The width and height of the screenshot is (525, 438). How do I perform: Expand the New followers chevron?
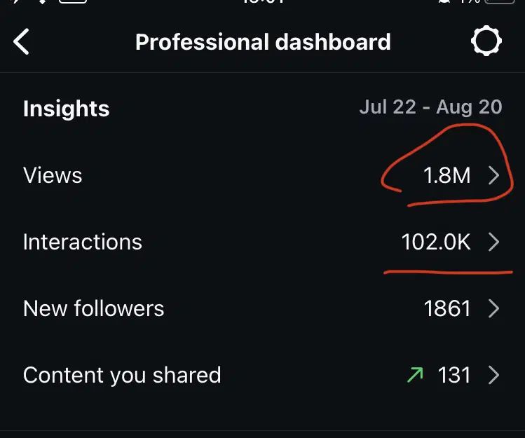pos(494,308)
